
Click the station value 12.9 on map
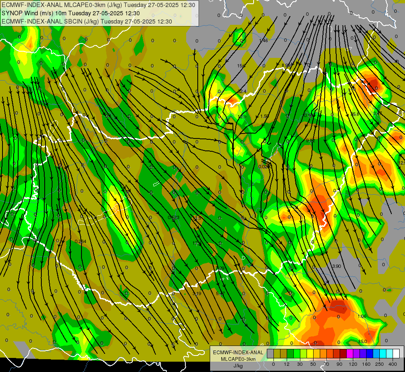[x=242, y=117]
